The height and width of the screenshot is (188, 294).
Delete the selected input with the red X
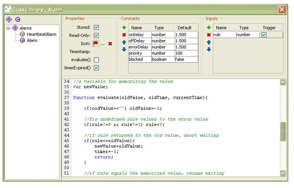[x=209, y=35]
